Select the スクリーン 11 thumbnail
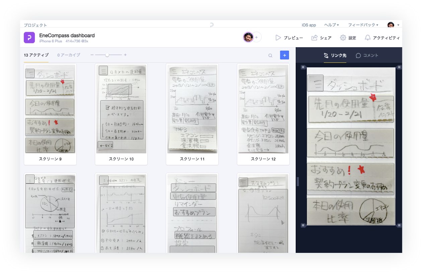Screen dimensions: 422x273 pos(192,109)
